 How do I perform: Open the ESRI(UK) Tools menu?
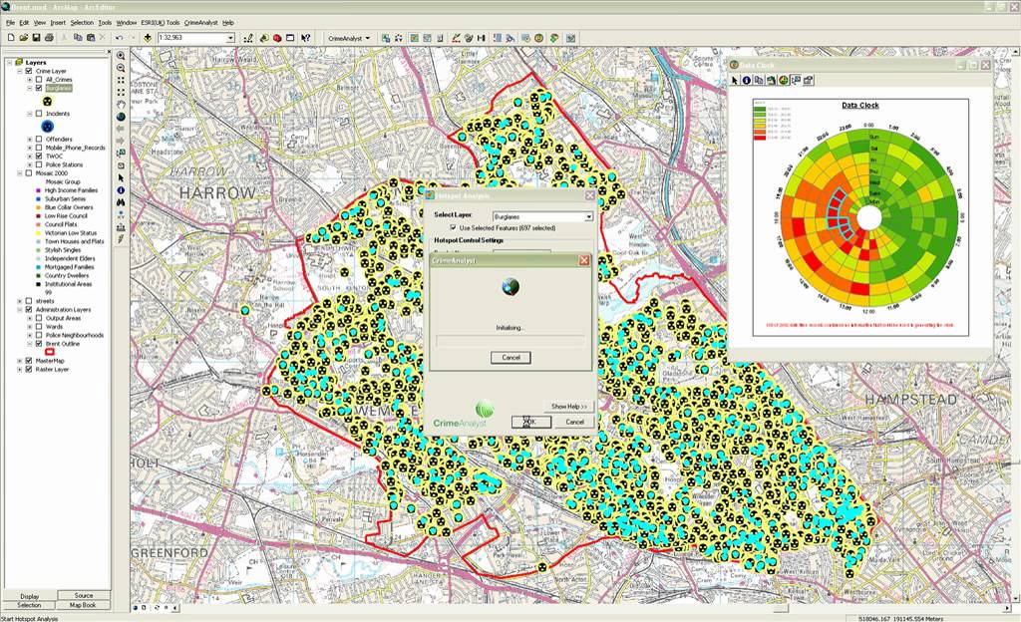[x=161, y=22]
